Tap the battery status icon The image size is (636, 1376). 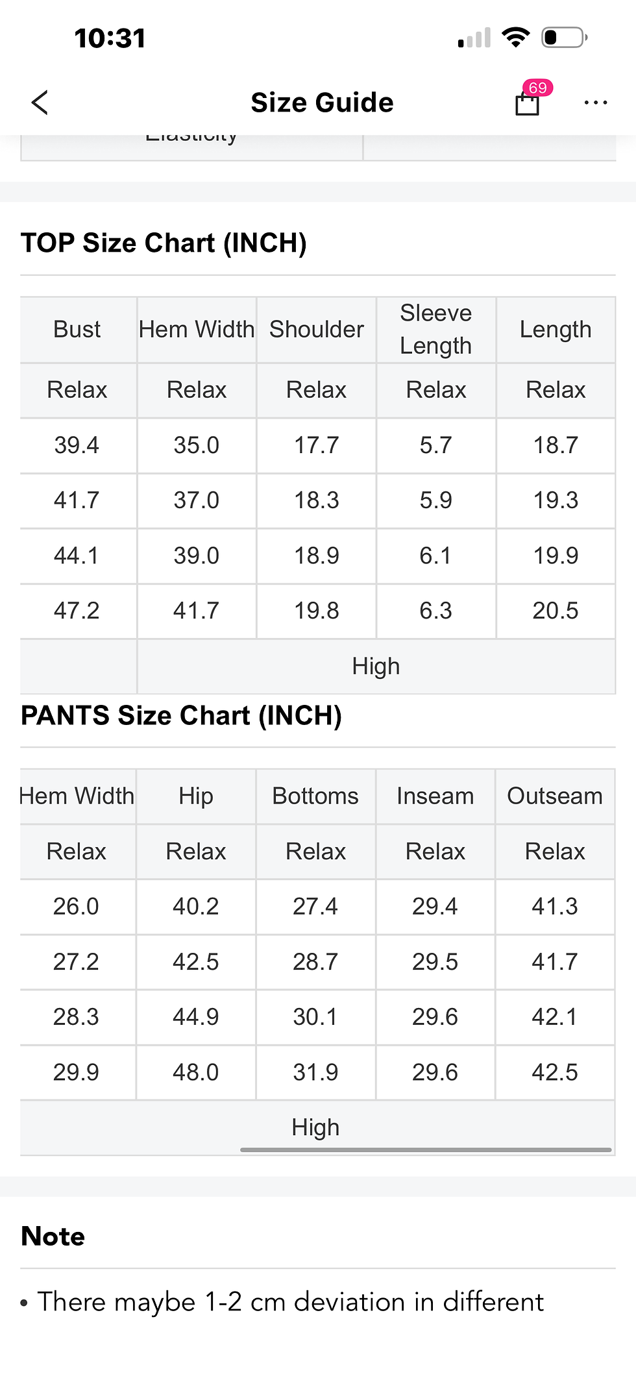click(x=565, y=38)
